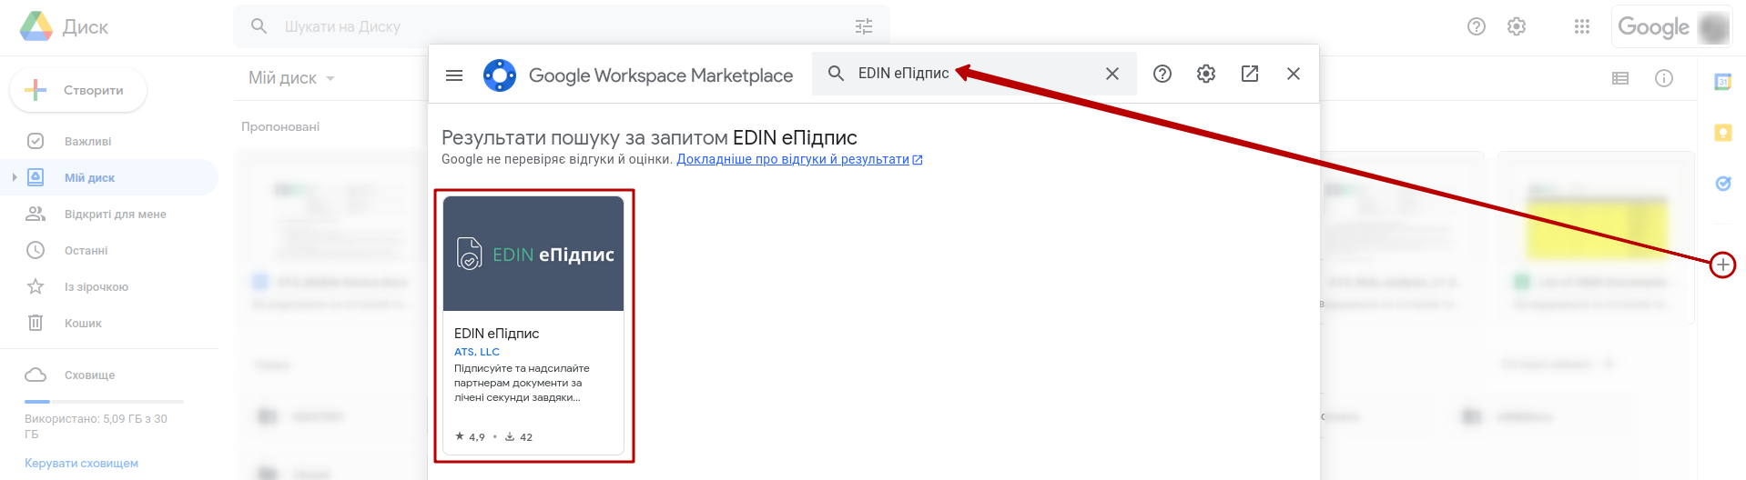The width and height of the screenshot is (1746, 480).
Task: Click the 'Створити' new button
Action: click(78, 90)
